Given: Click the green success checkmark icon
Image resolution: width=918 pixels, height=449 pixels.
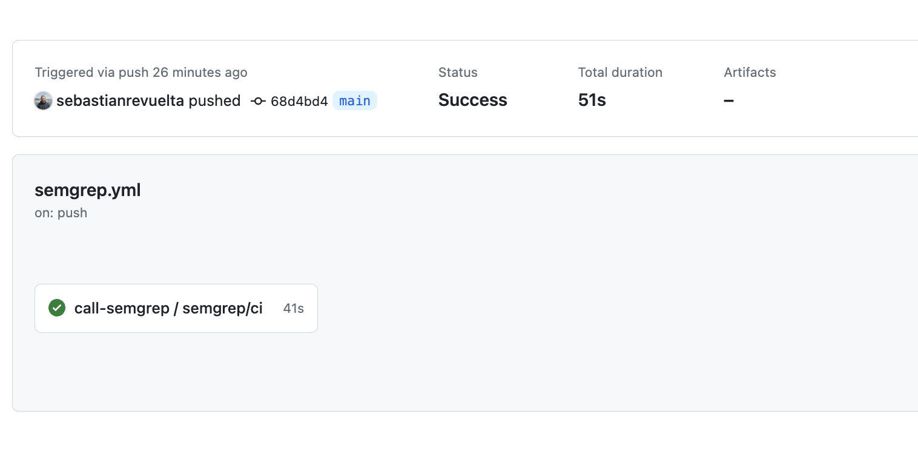Looking at the screenshot, I should click(57, 308).
